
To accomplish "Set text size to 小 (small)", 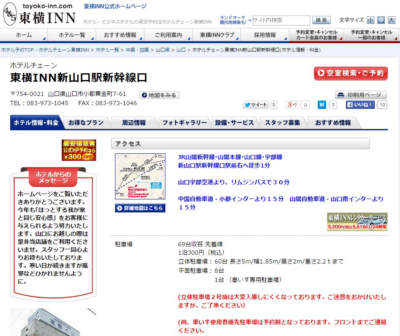I will pos(370,20).
